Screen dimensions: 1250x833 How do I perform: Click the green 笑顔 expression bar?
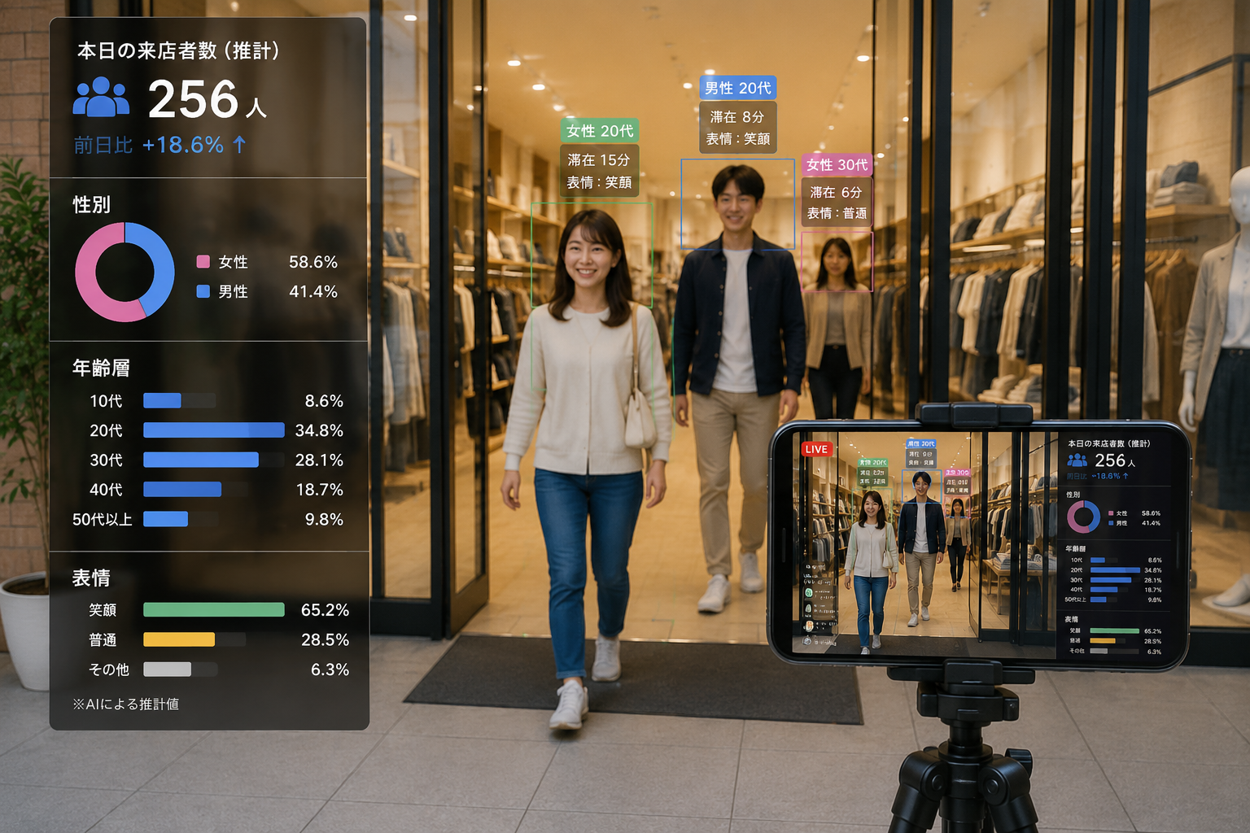coord(214,610)
